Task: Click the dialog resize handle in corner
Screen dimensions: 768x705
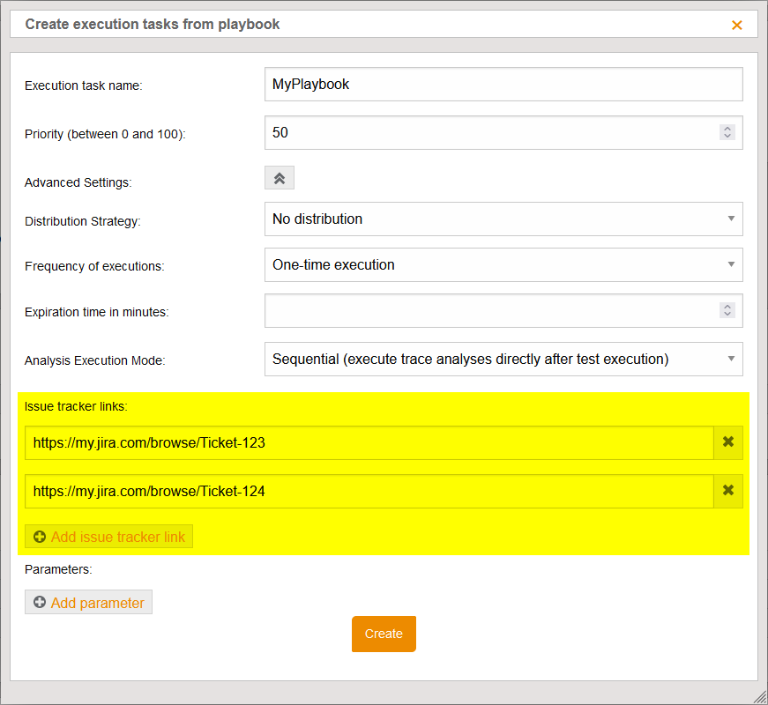Action: (759, 696)
